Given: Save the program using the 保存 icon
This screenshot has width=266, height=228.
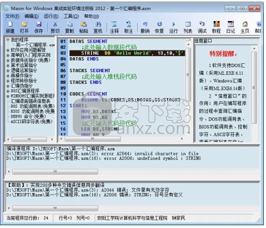Looking at the screenshot, I should coord(38,27).
